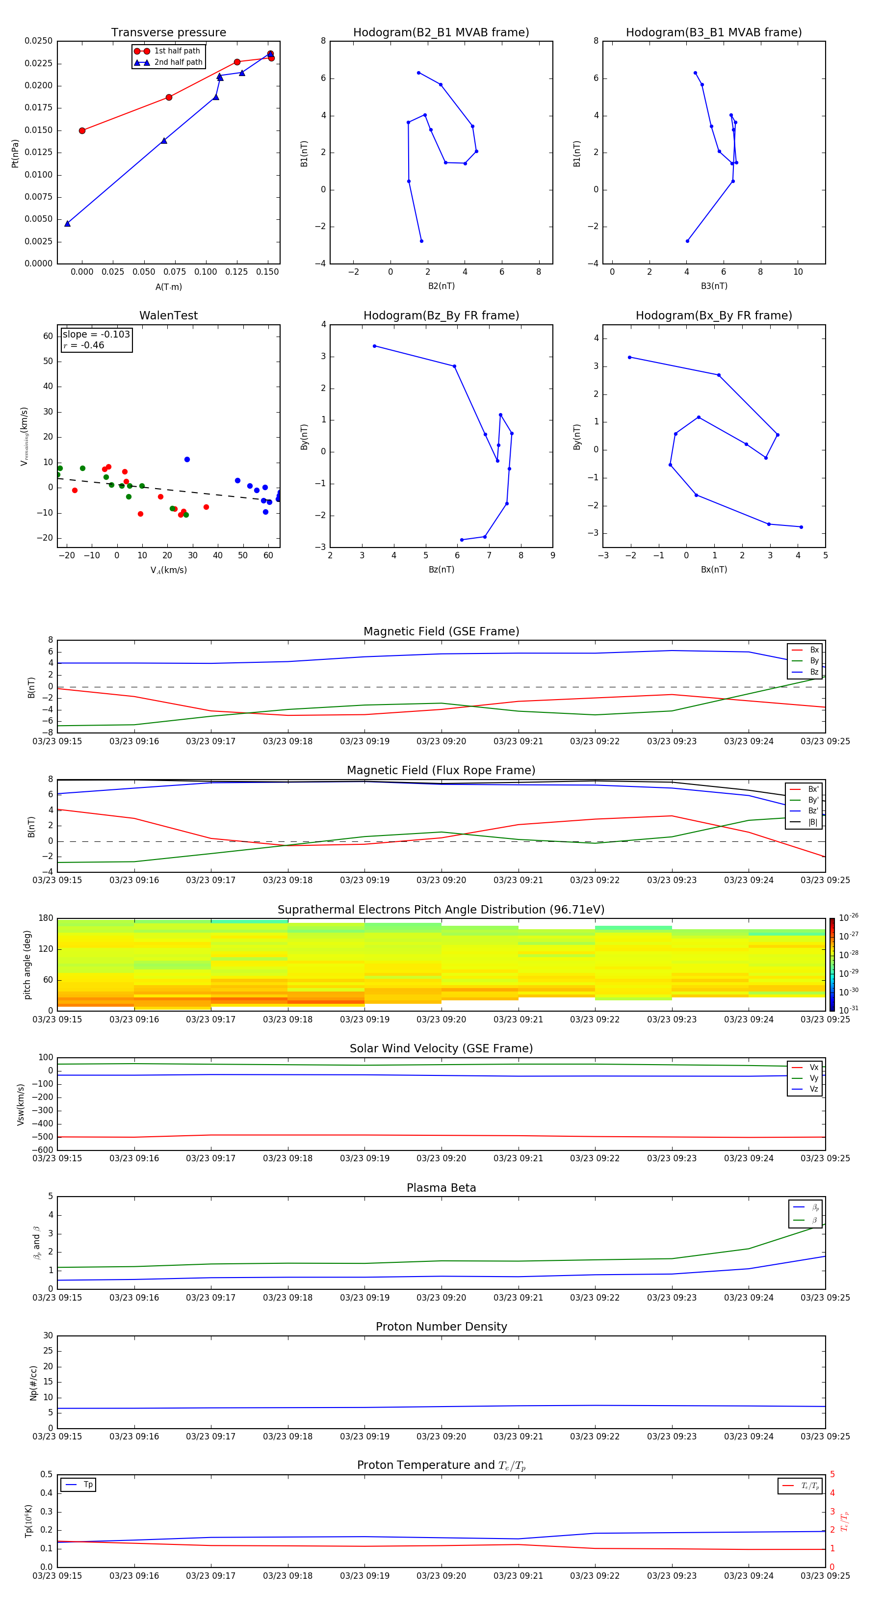Click the 'Magnetic Field (GSE Frame)' title

click(441, 631)
